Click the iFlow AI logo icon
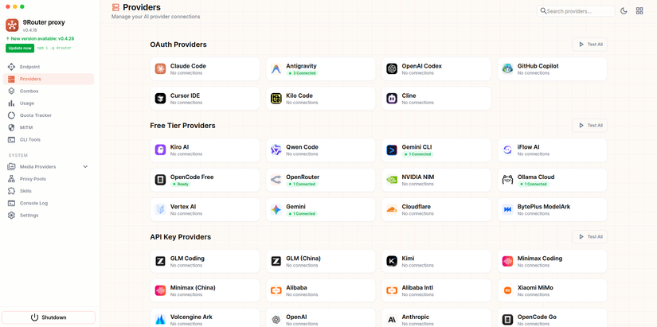657x327 pixels. point(507,150)
